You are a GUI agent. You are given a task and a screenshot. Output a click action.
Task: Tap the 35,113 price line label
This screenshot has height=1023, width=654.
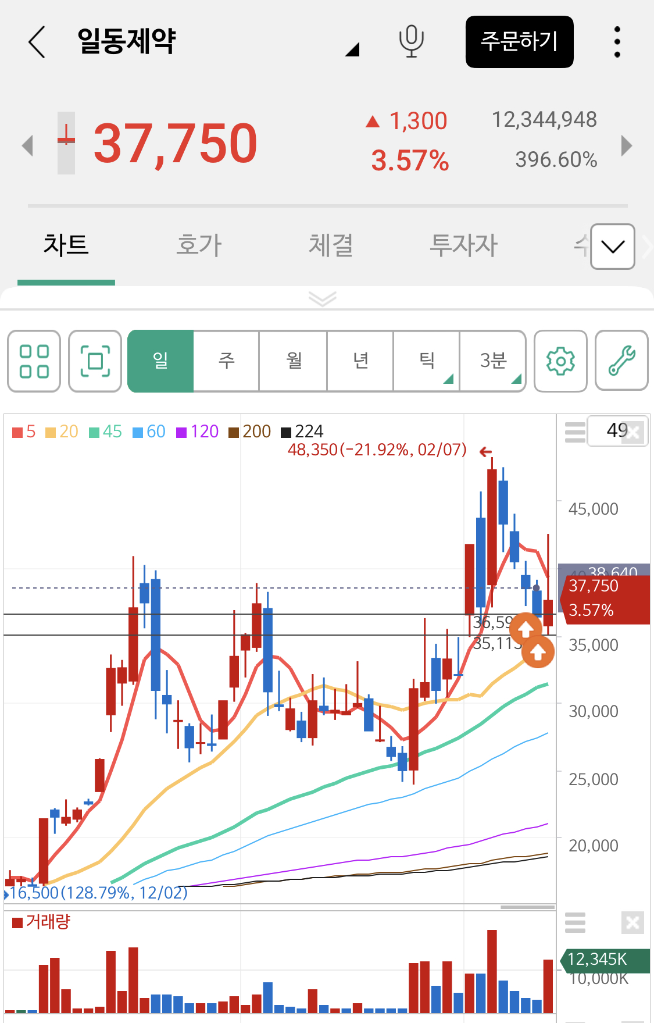[x=497, y=643]
